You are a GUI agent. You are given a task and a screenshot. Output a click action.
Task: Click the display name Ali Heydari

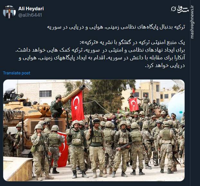click(31, 9)
